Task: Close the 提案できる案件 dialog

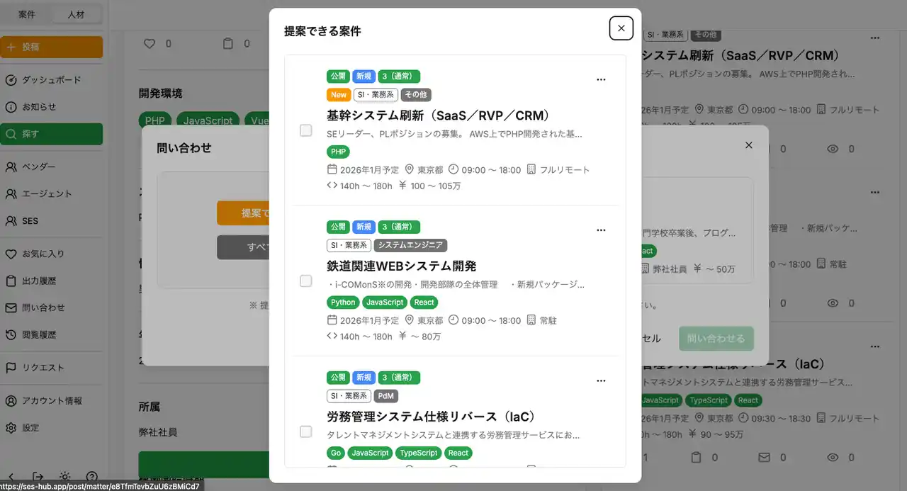Action: click(x=621, y=28)
